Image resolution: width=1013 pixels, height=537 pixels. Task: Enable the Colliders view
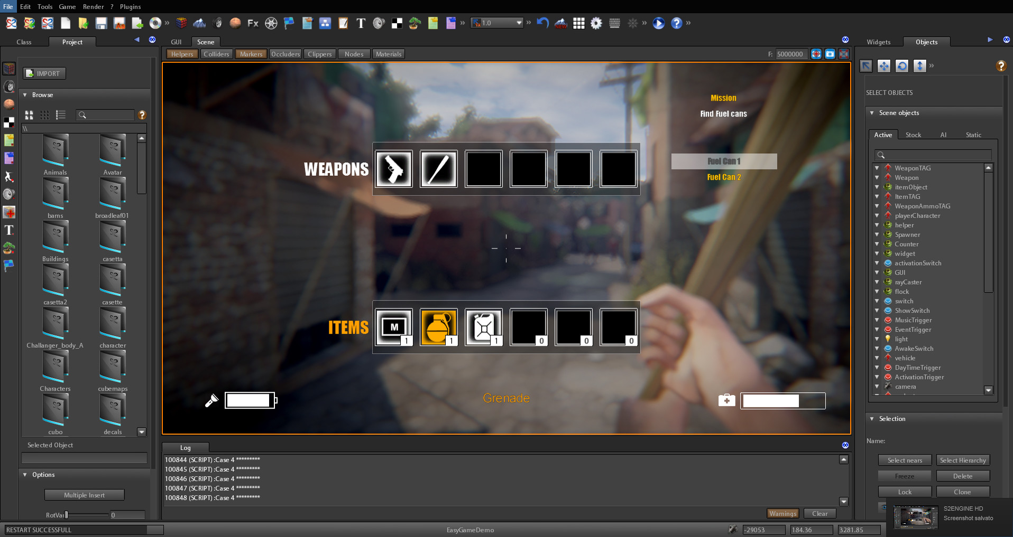coord(216,53)
